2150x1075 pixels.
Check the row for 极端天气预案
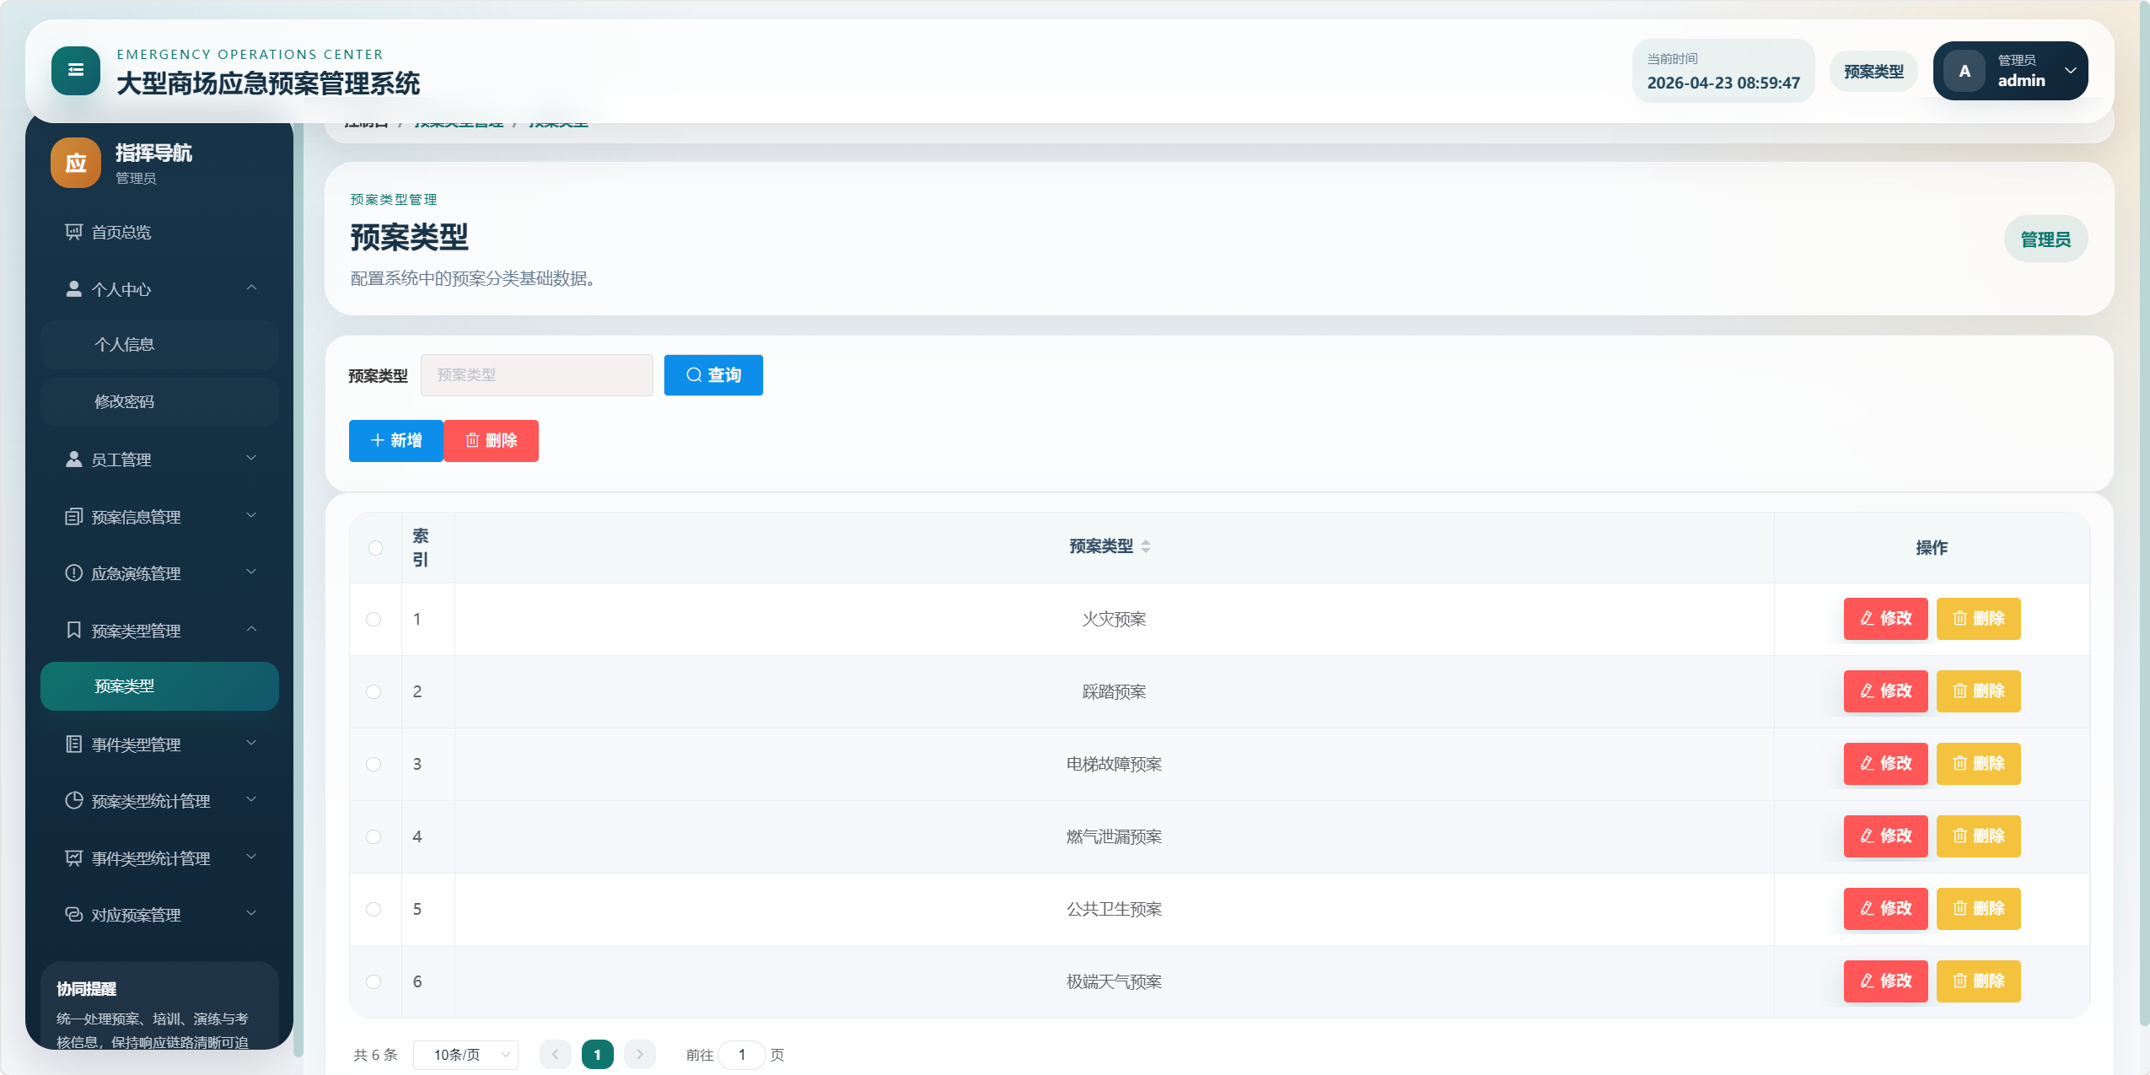click(x=374, y=981)
